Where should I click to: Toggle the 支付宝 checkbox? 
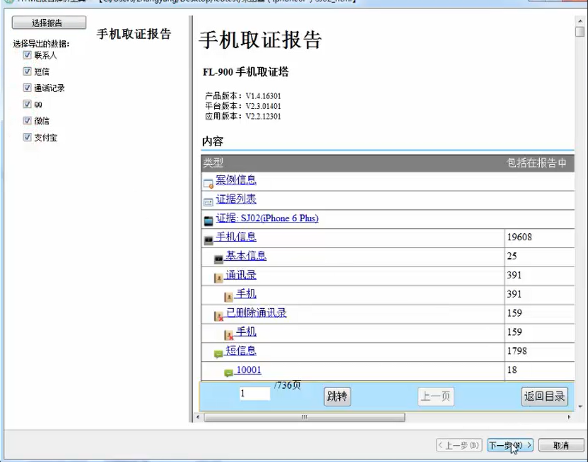(27, 137)
